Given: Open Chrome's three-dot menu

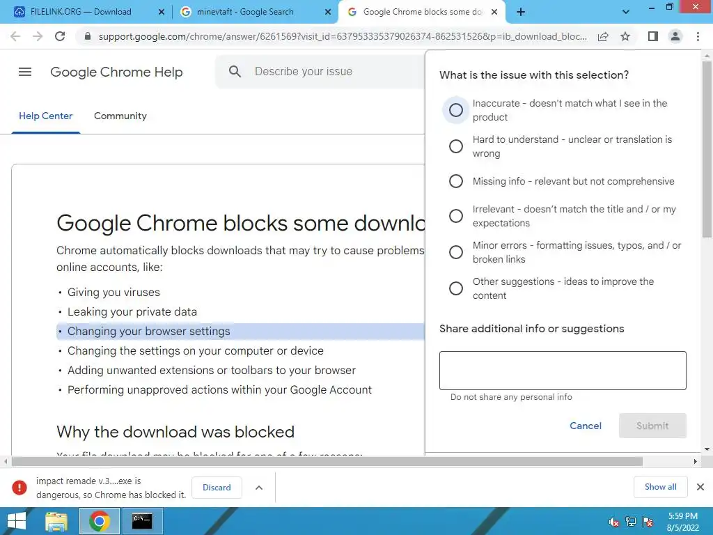Looking at the screenshot, I should 698,36.
